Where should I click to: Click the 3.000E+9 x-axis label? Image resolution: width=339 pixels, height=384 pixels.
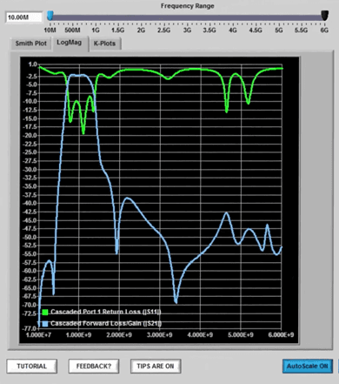coord(160,335)
